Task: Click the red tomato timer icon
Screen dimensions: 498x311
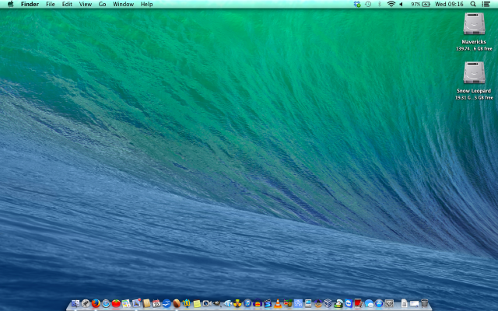Action: [x=116, y=303]
